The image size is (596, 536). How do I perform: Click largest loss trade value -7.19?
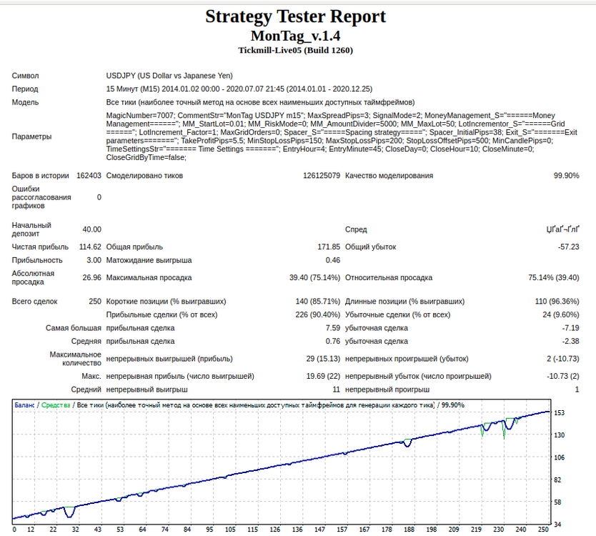(x=570, y=328)
